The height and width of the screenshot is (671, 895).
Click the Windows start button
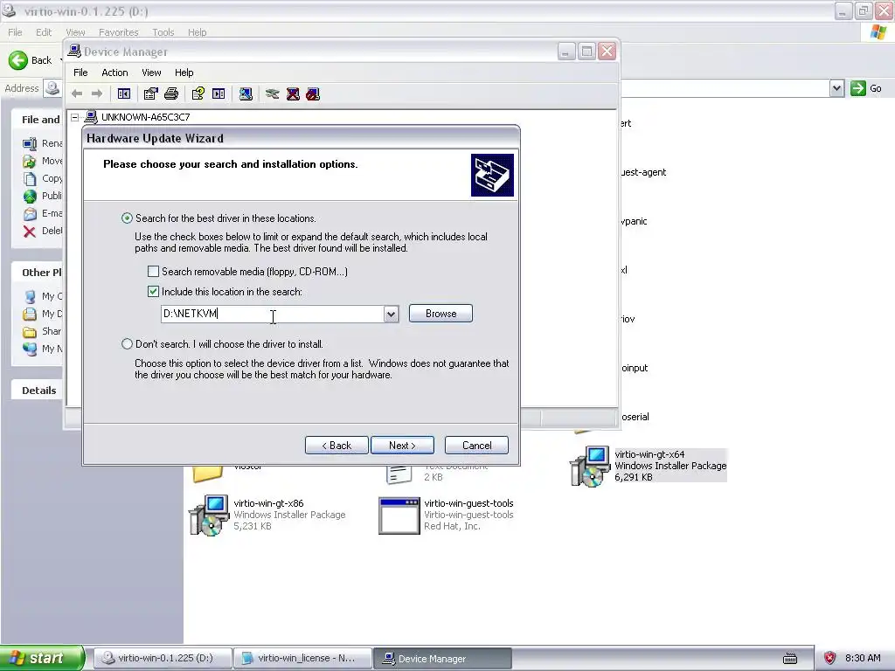(42, 658)
